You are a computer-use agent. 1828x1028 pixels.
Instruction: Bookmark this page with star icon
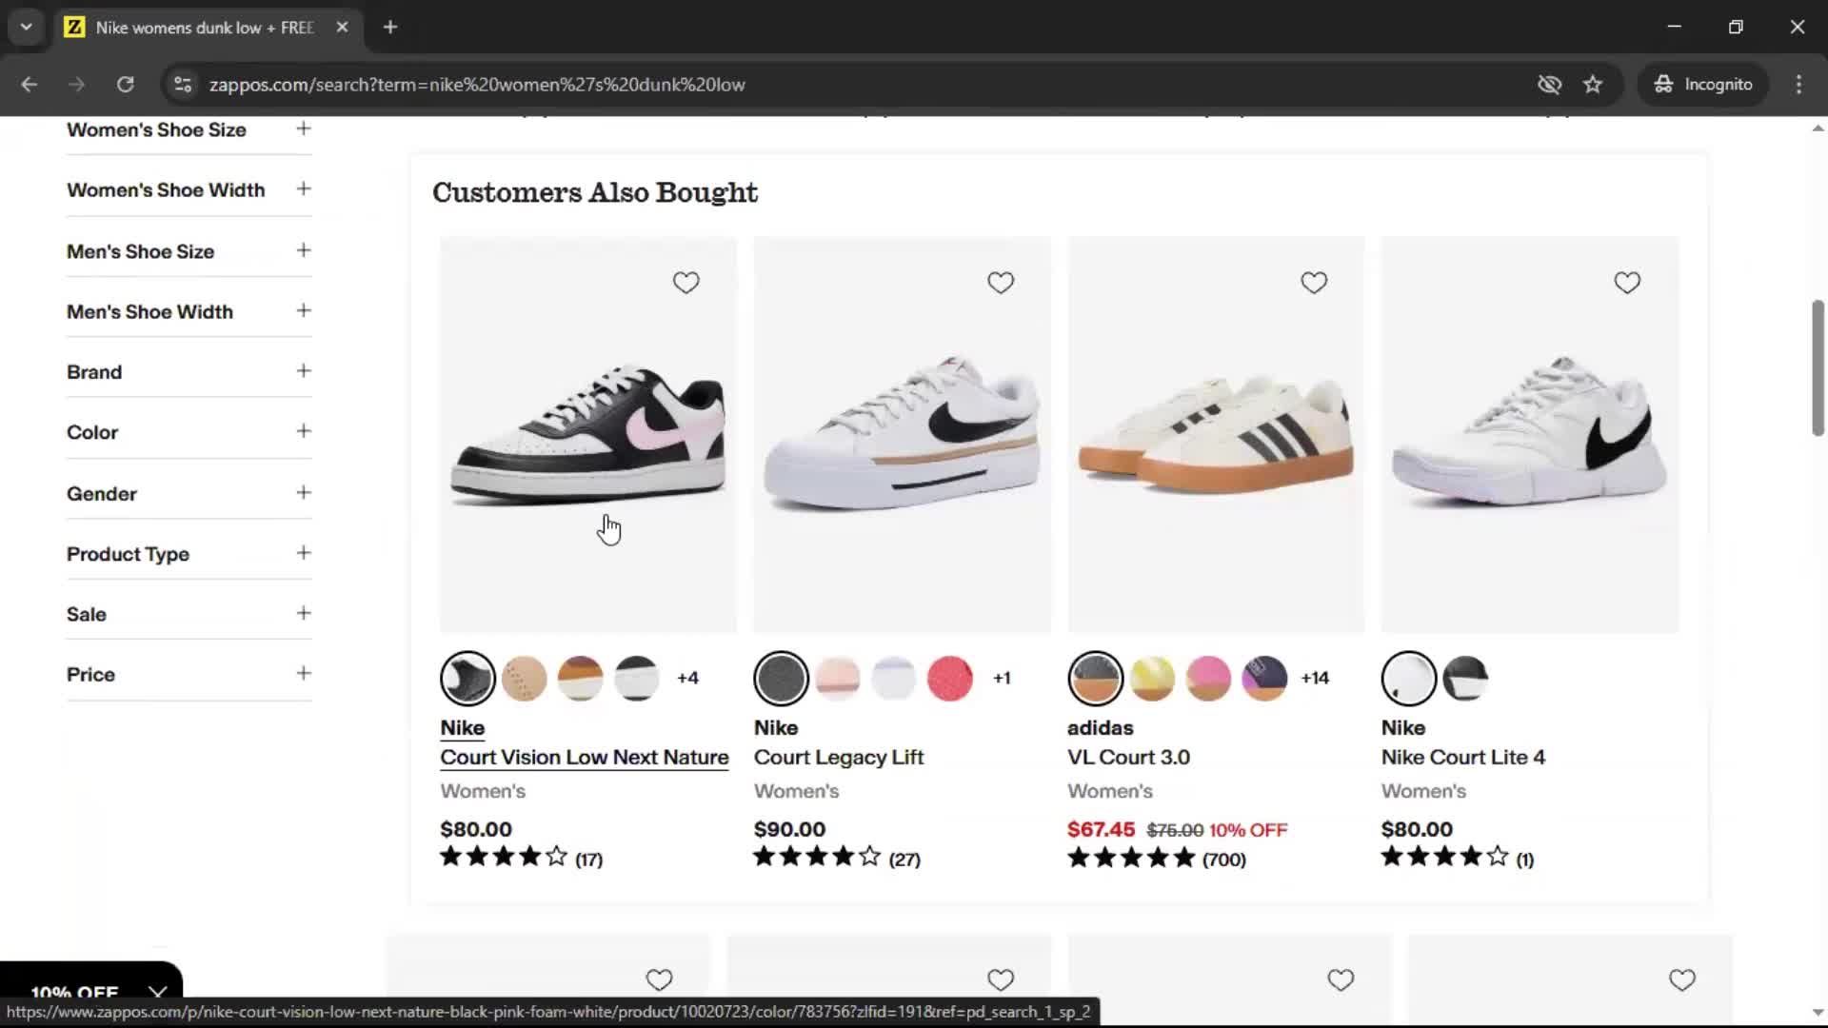(1593, 85)
